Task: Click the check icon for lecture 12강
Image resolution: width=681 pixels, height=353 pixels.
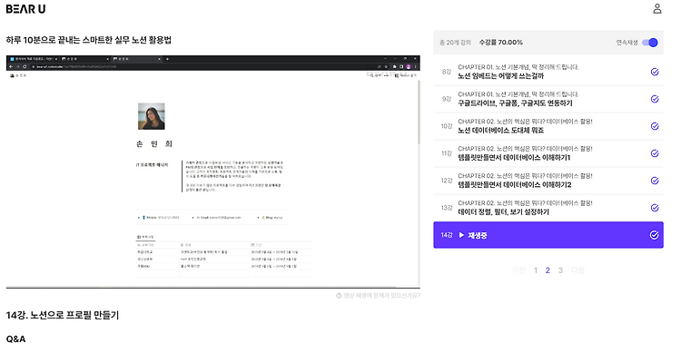Action: [x=655, y=181]
